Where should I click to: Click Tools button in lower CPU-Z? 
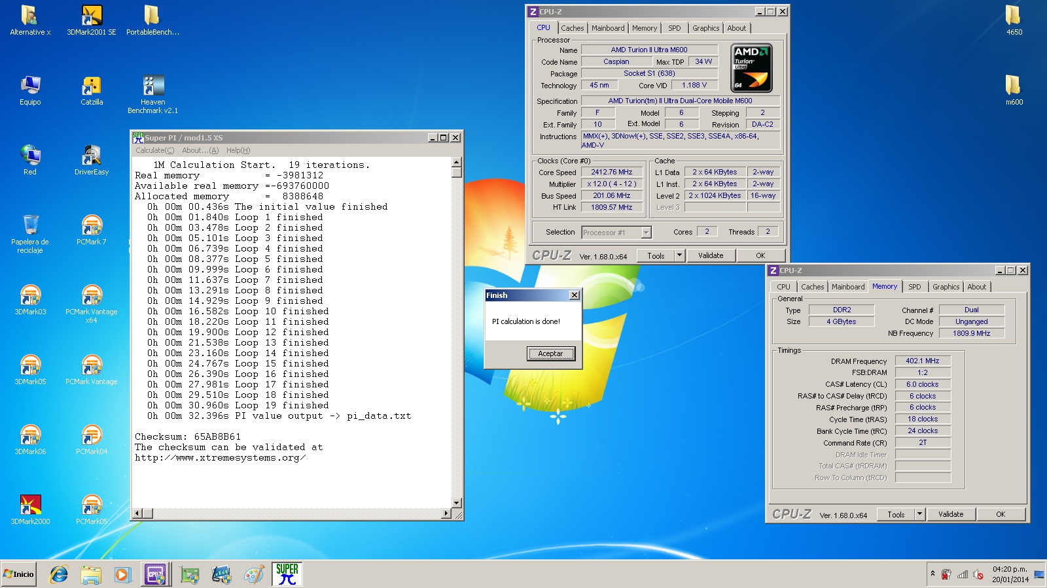click(x=896, y=514)
